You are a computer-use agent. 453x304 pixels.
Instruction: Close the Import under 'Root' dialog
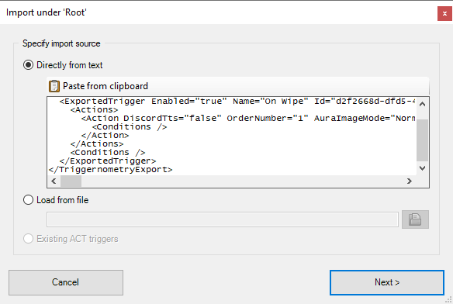click(444, 14)
